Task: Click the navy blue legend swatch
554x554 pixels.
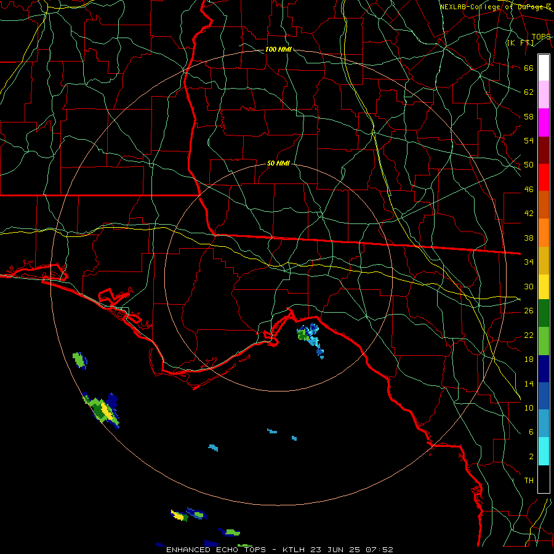Action: click(x=544, y=369)
